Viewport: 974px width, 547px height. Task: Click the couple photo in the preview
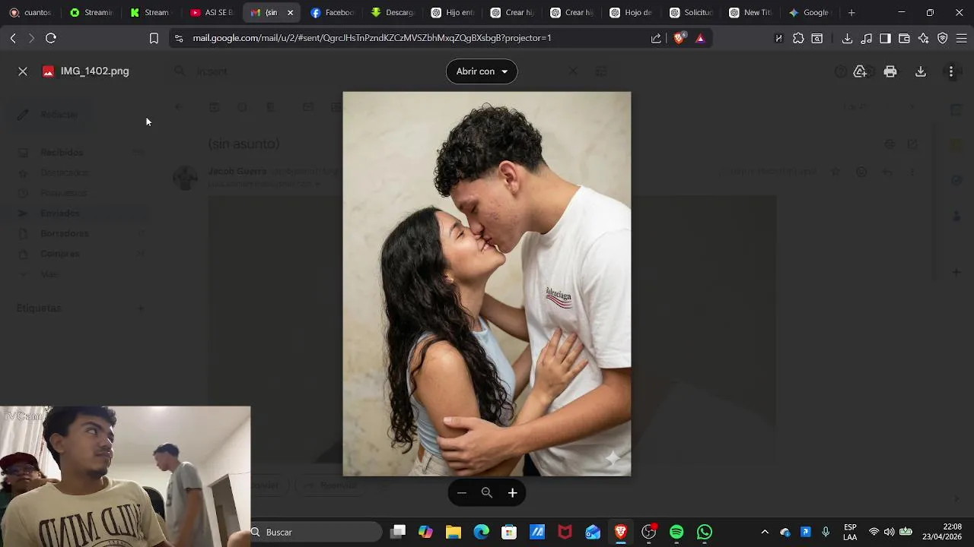[487, 284]
